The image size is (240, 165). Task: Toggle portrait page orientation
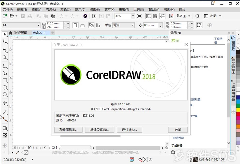tap(75, 25)
